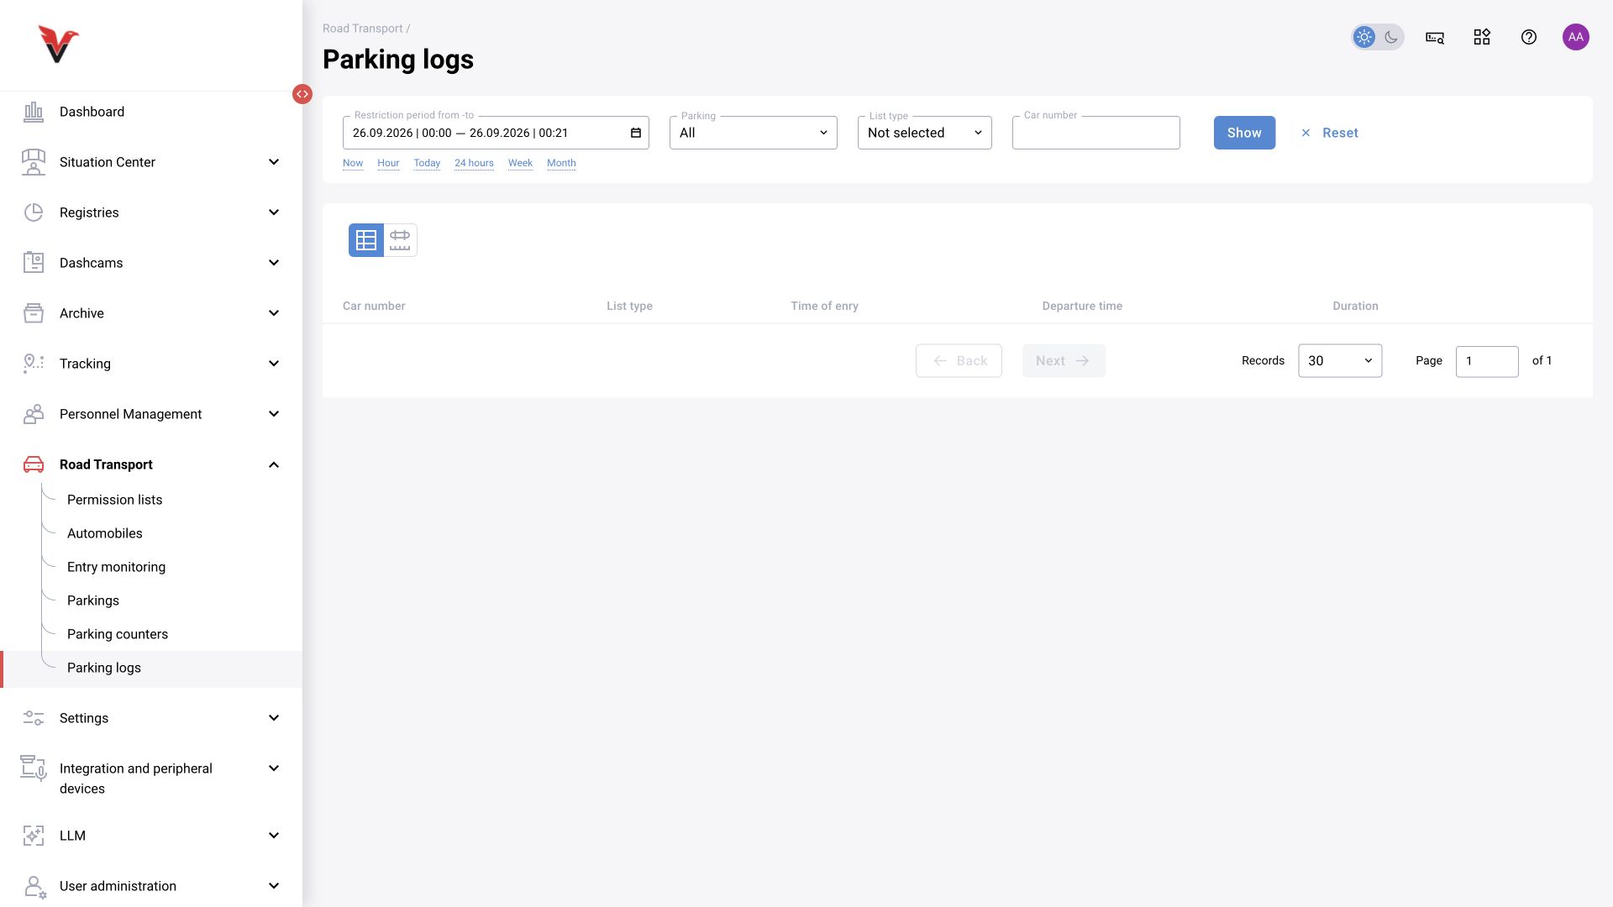Open the help question mark icon
This screenshot has height=907, width=1613.
[x=1529, y=37]
